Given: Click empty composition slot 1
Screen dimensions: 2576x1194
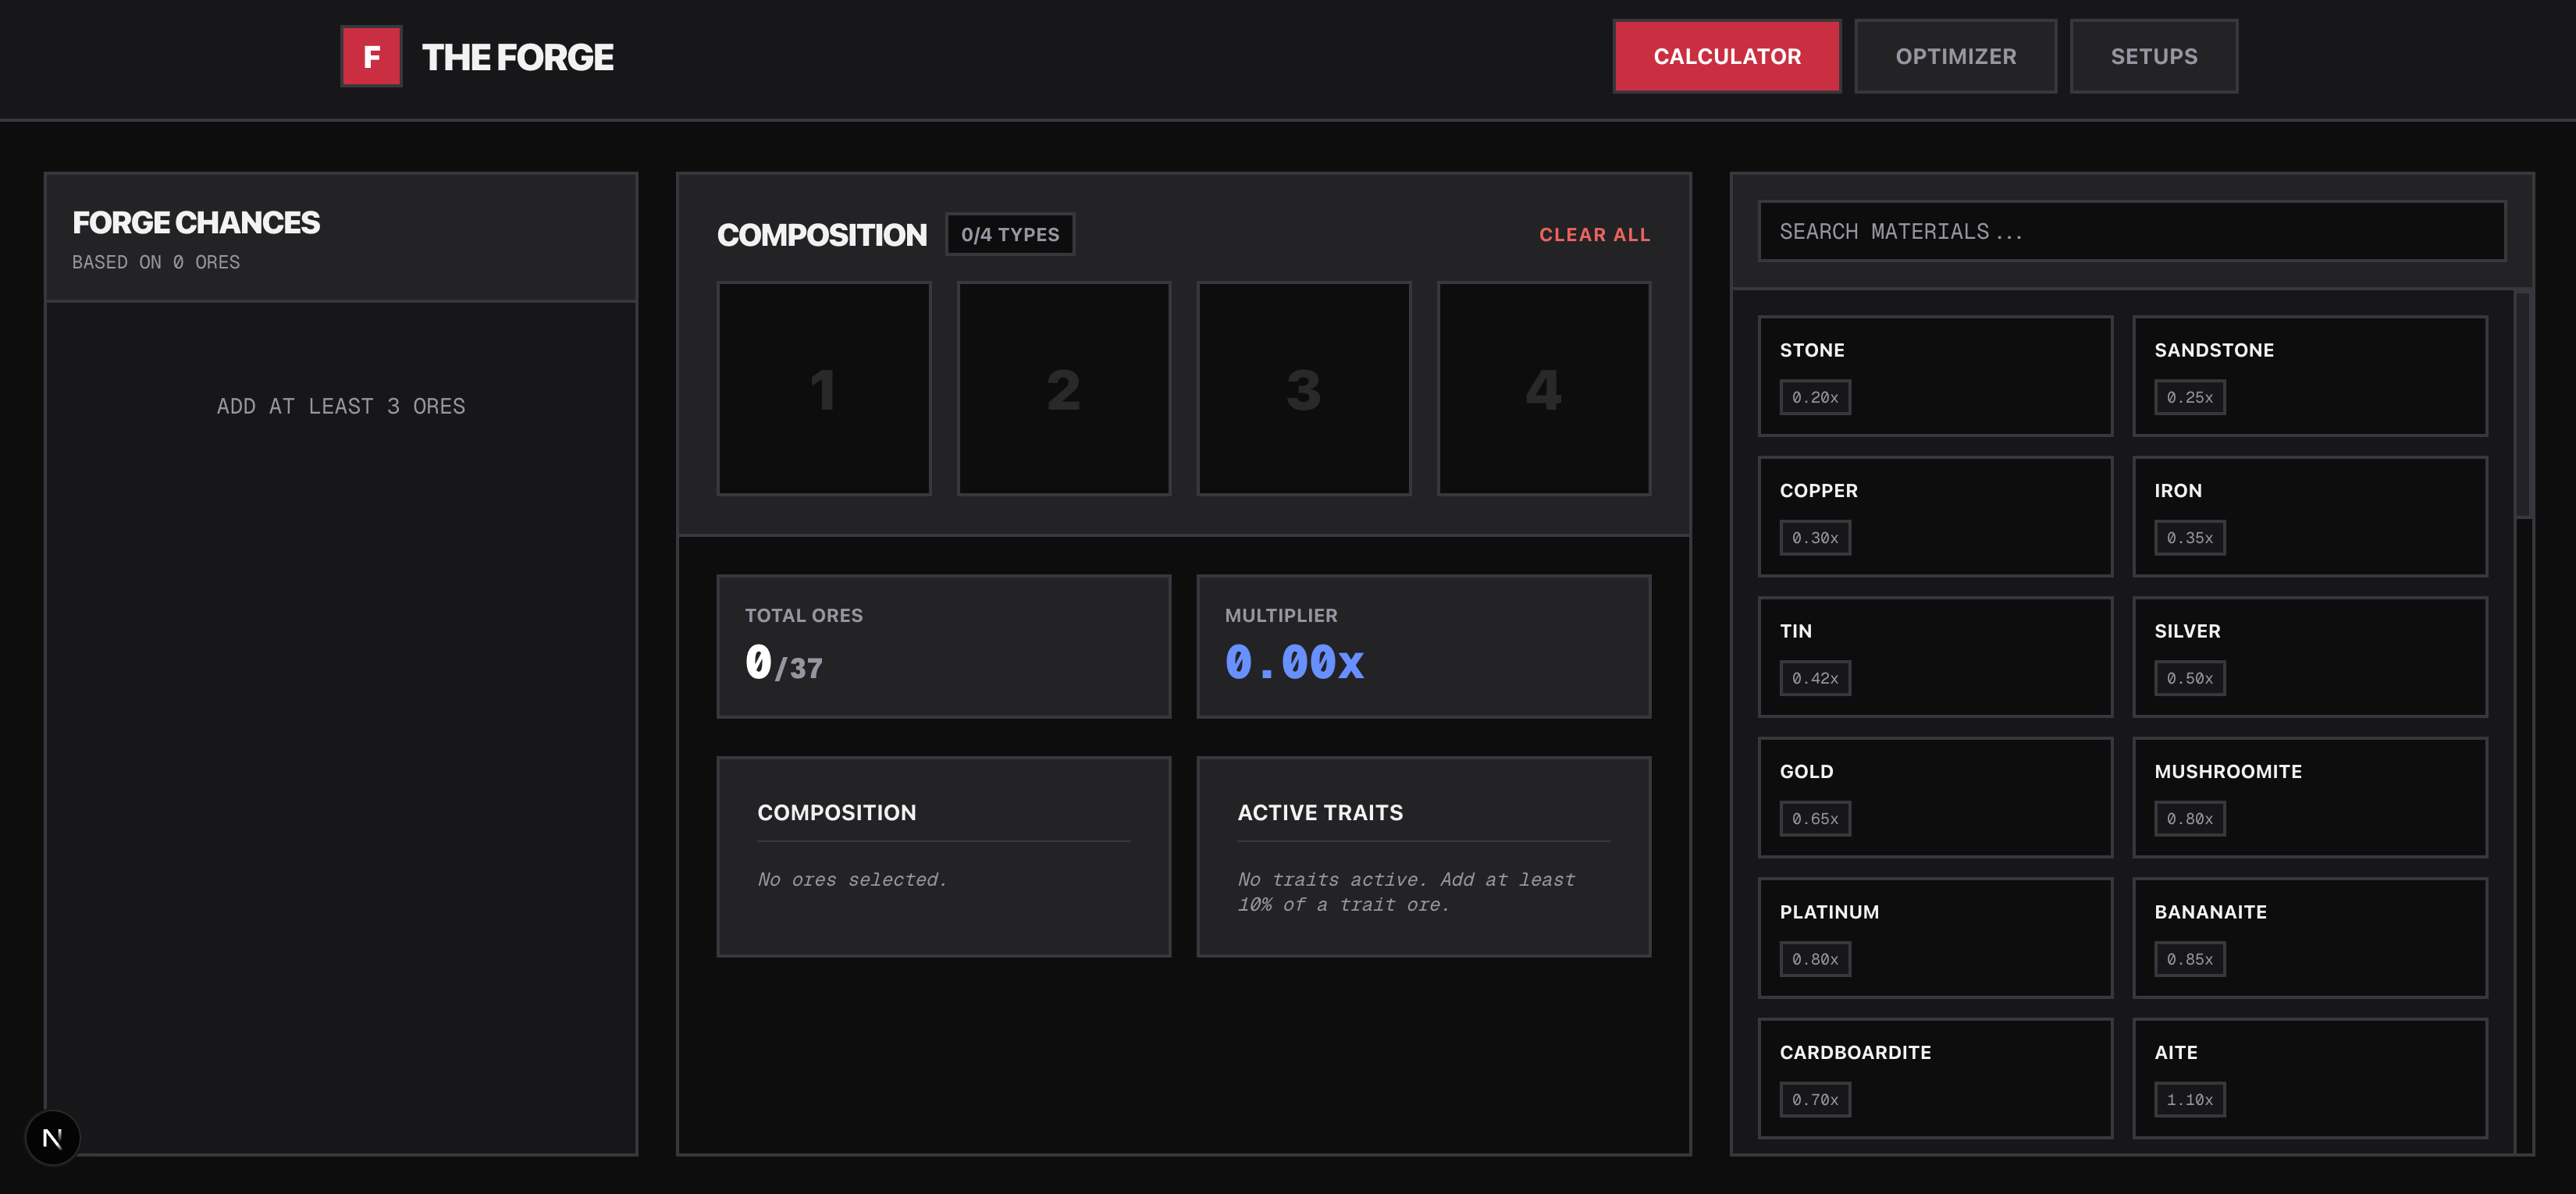Looking at the screenshot, I should [x=823, y=389].
